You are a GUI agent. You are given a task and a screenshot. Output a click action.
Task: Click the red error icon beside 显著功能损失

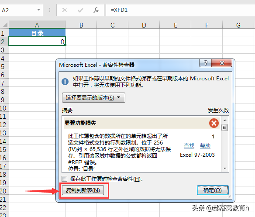pyautogui.click(x=214, y=123)
